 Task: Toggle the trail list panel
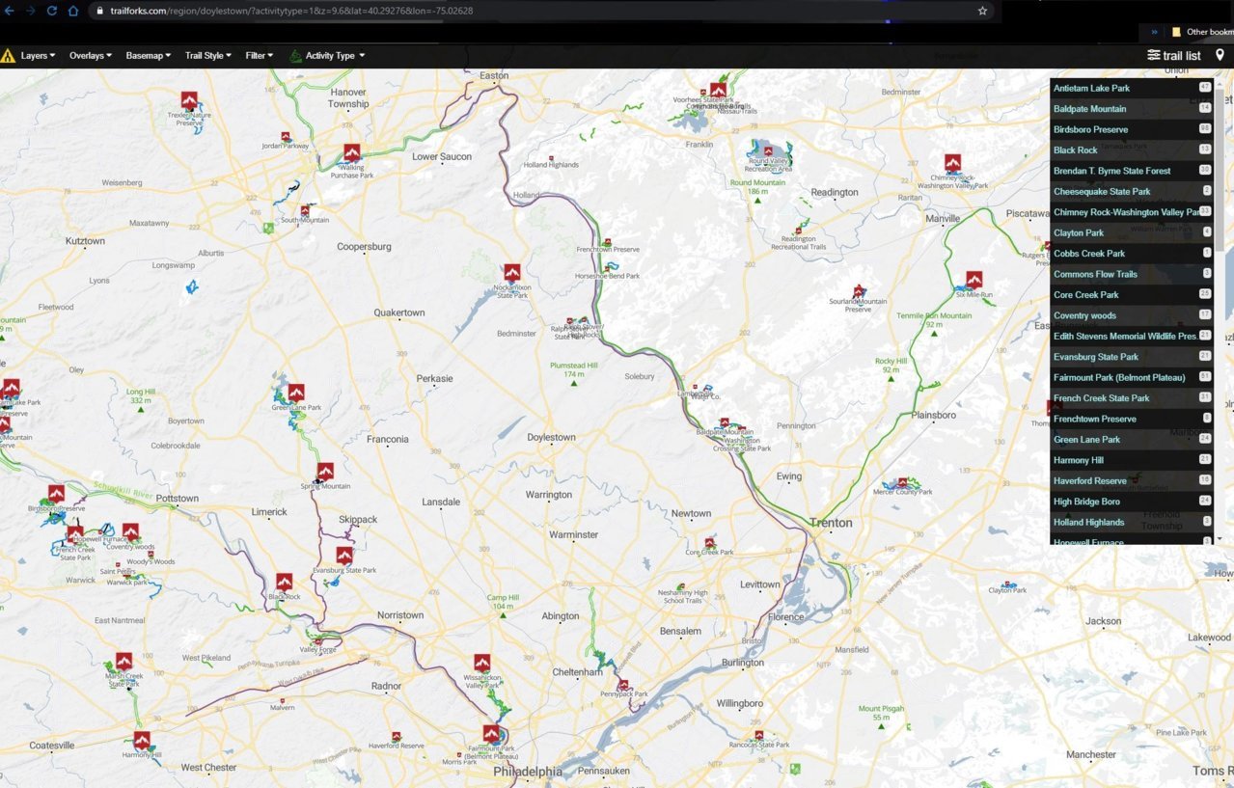[x=1174, y=56]
